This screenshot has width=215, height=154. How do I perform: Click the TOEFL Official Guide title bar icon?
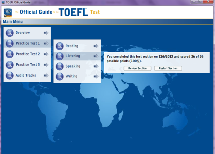[3, 2]
